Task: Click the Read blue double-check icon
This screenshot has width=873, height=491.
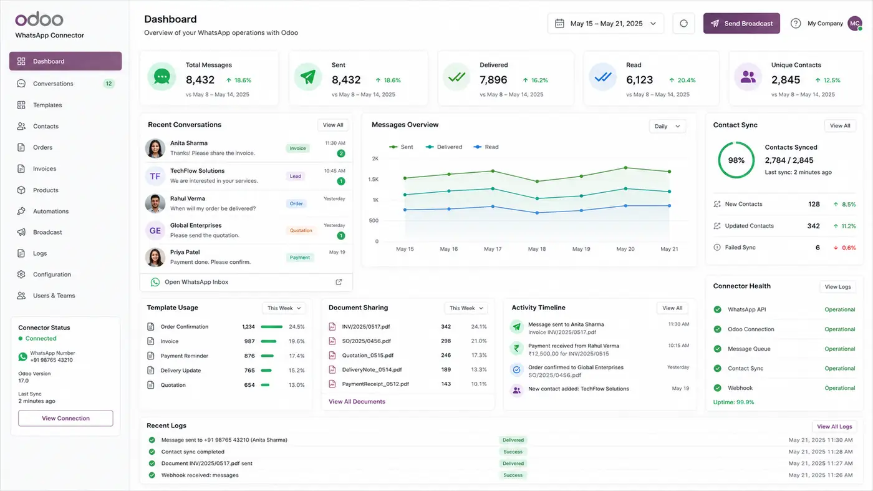Action: [603, 77]
